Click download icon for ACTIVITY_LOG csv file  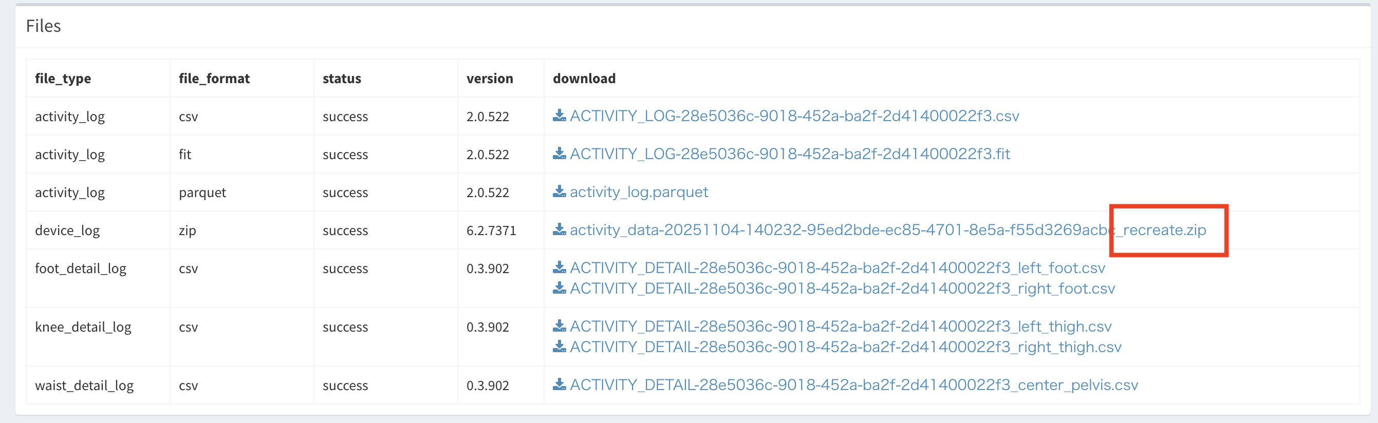pos(559,116)
